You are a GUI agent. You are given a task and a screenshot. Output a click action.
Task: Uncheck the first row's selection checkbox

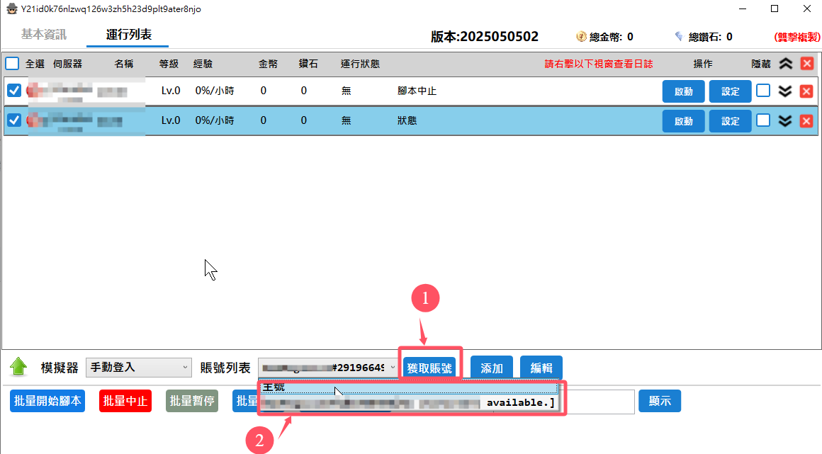tap(13, 91)
